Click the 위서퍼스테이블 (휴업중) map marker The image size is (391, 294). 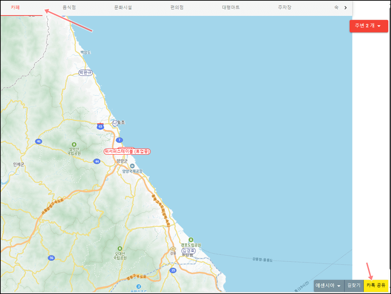[128, 151]
